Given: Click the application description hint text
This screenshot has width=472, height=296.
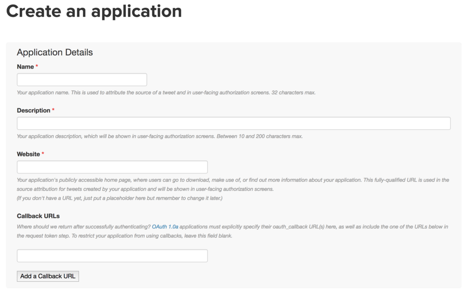Looking at the screenshot, I should pyautogui.click(x=159, y=136).
